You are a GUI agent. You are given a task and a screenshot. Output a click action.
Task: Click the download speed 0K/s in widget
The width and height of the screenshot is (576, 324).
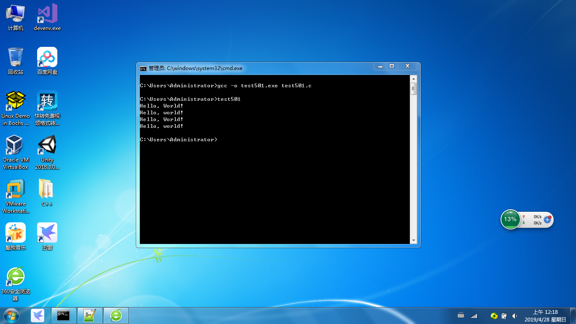[537, 223]
